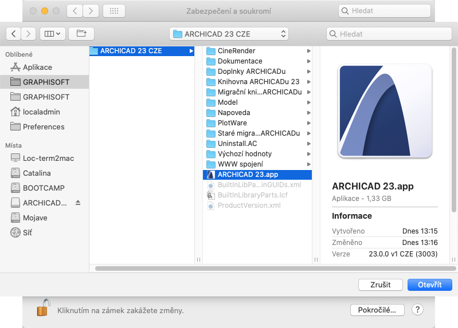The image size is (458, 328).
Task: Click dimmed ProductVersion.xml file
Action: (x=257, y=206)
